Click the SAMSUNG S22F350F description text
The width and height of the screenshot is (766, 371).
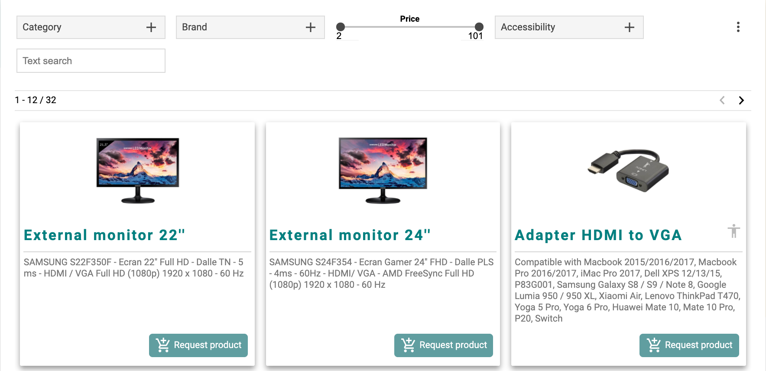134,268
